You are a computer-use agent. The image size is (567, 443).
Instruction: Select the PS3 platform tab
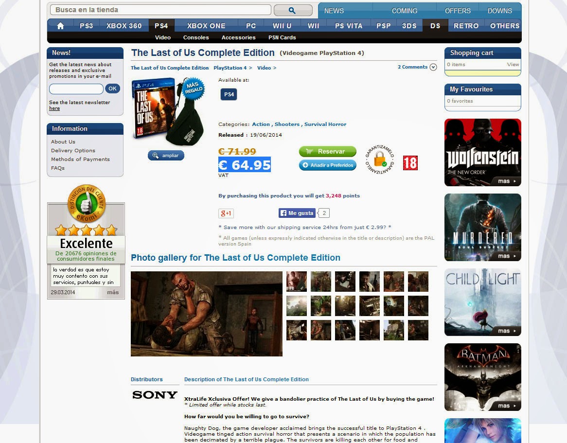point(87,26)
